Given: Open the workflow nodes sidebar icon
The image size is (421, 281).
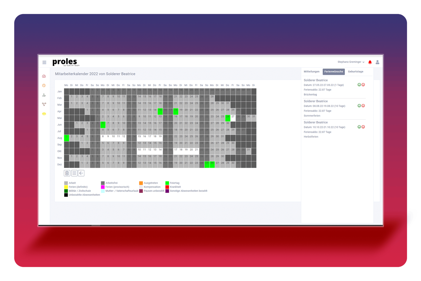Looking at the screenshot, I should tap(44, 104).
